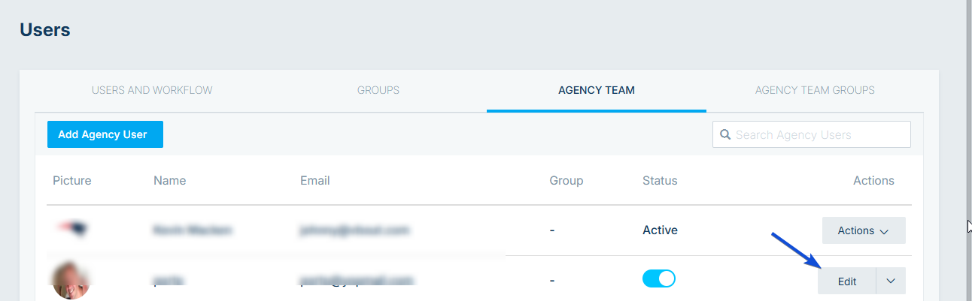Open the Groups tab
This screenshot has width=972, height=301.
378,90
